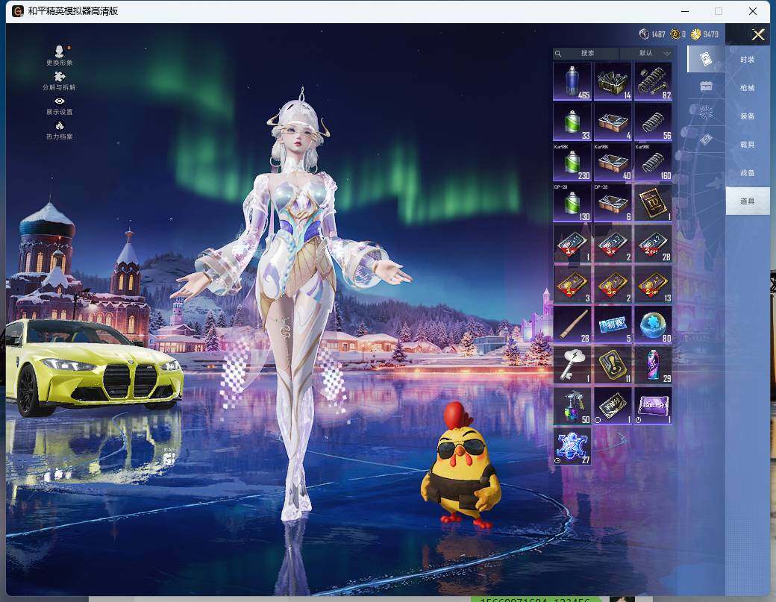Select the blue star badge with 27
This screenshot has height=602, width=776.
point(572,446)
